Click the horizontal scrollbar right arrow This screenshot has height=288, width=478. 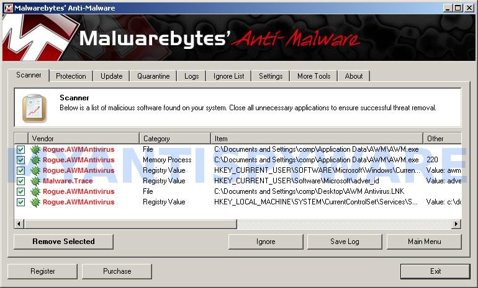coord(456,224)
